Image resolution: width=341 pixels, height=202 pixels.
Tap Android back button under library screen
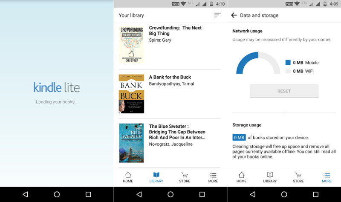pos(139,194)
